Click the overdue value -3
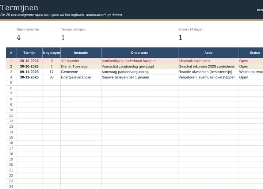 click(52, 61)
